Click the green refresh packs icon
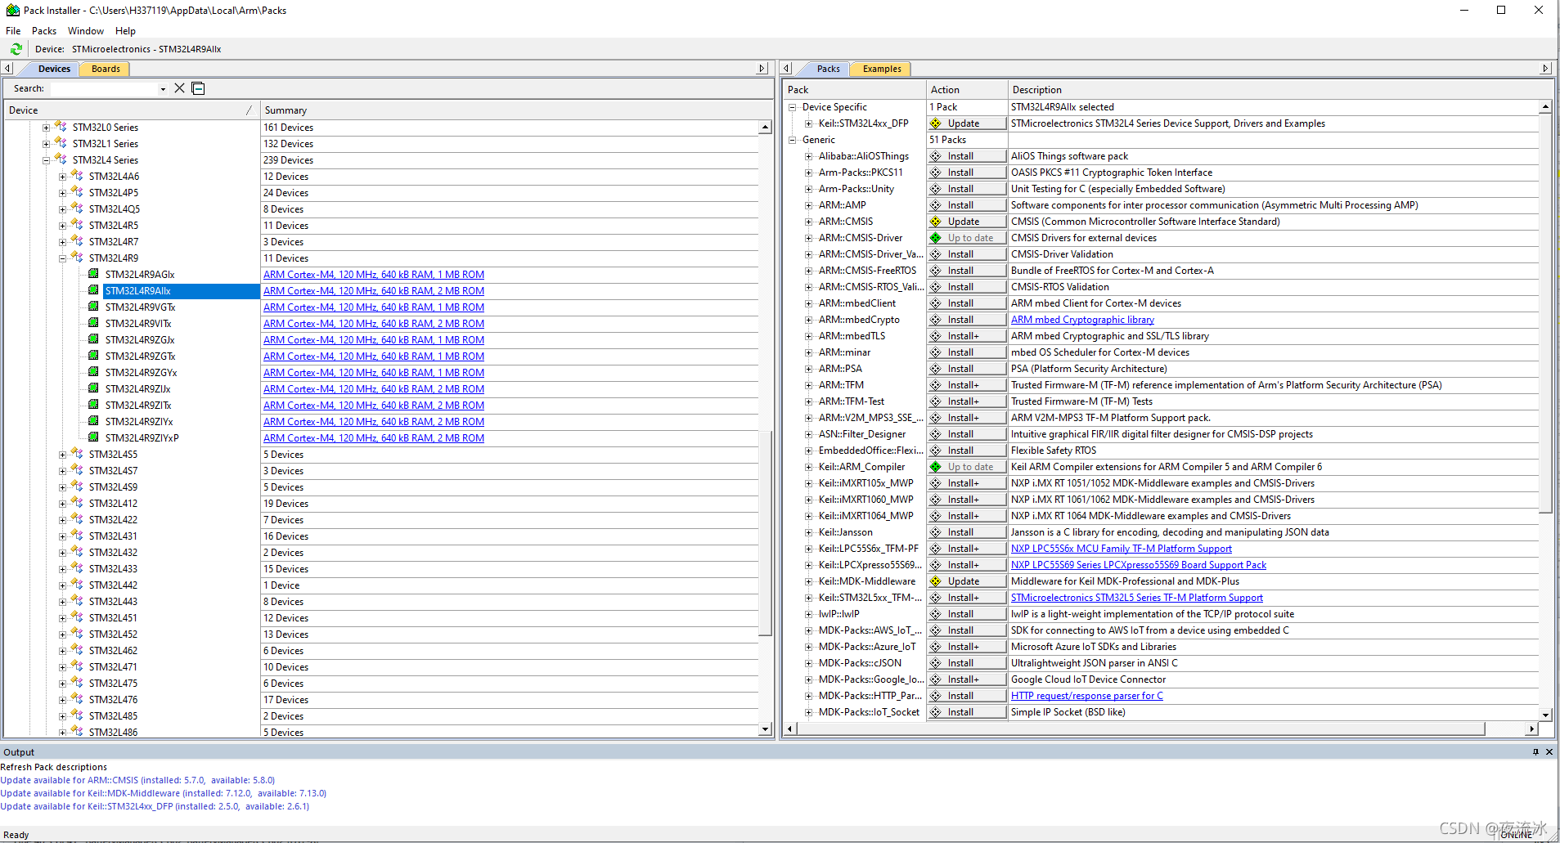This screenshot has width=1560, height=843. (16, 49)
